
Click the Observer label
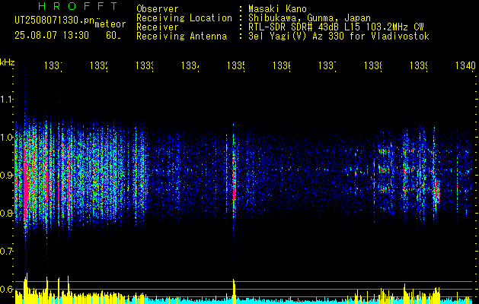point(158,8)
